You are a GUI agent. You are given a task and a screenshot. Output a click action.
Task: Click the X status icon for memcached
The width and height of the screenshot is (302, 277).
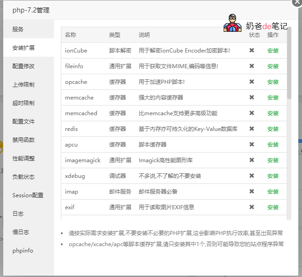[x=252, y=113]
